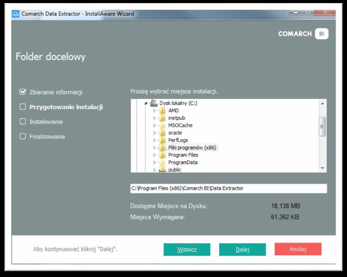Select Pliki programów (x86) folder name

pos(192,148)
